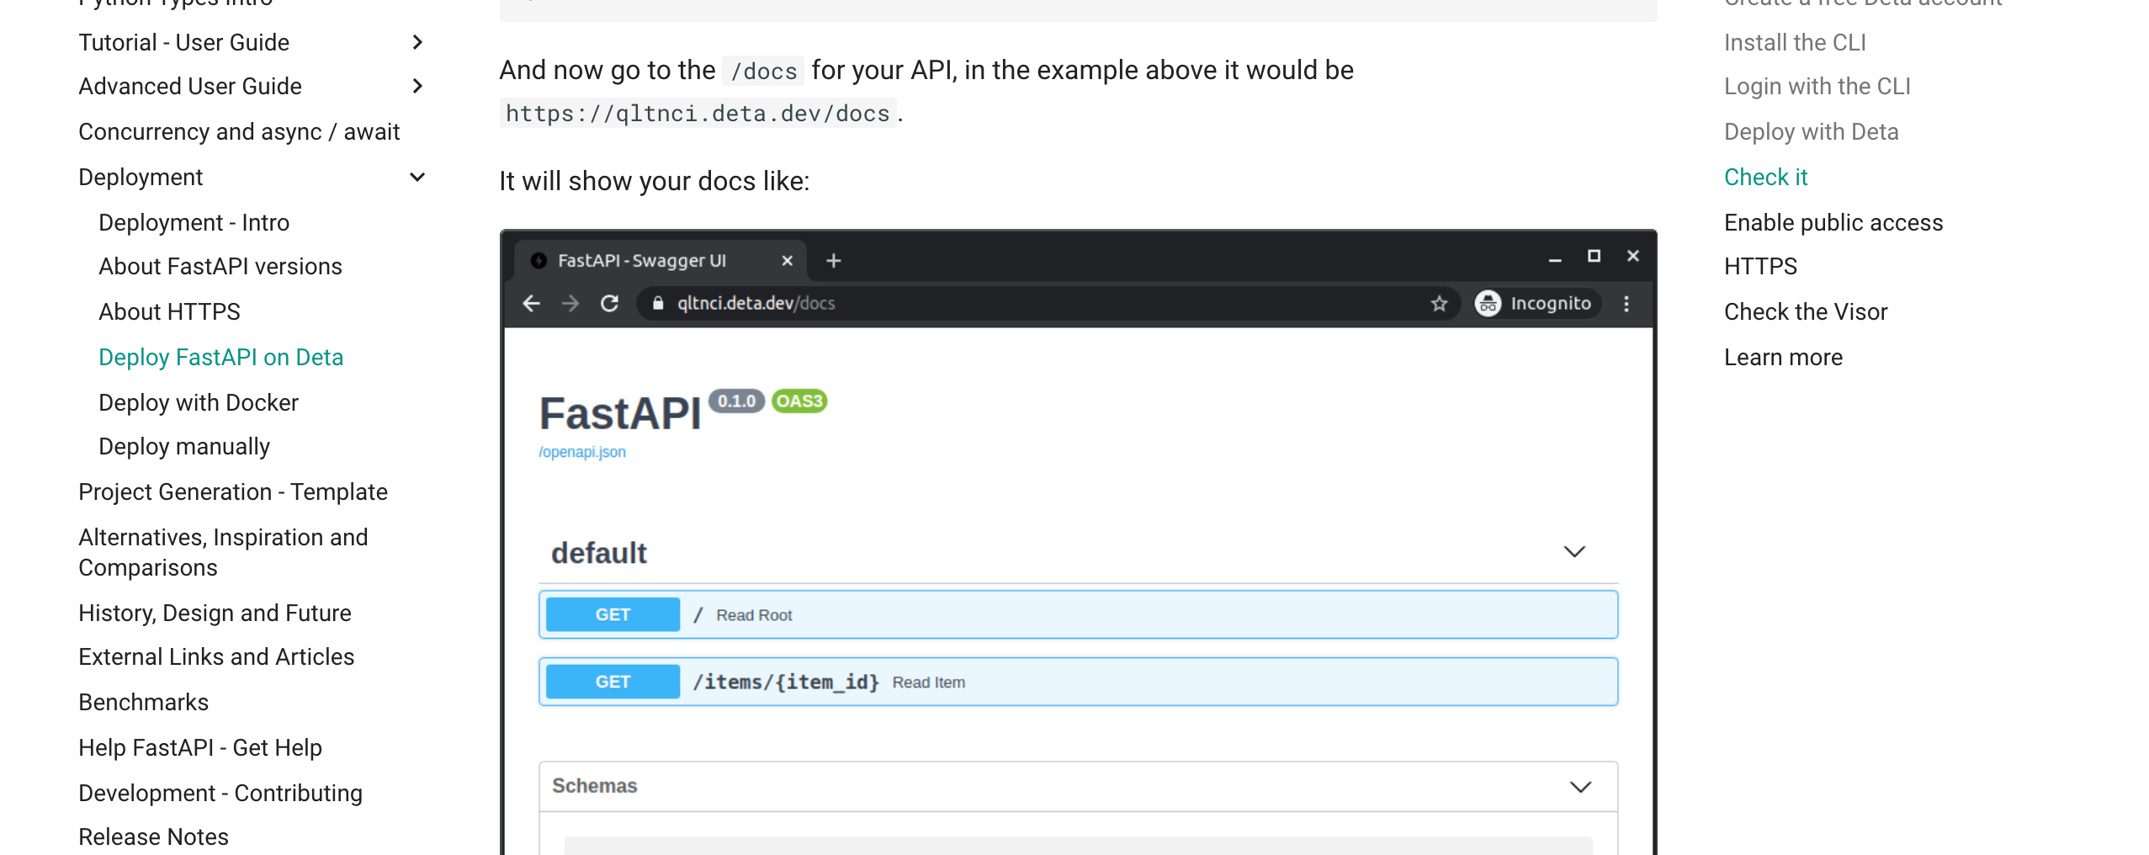
Task: Open the browser three-dot menu
Action: coord(1626,303)
